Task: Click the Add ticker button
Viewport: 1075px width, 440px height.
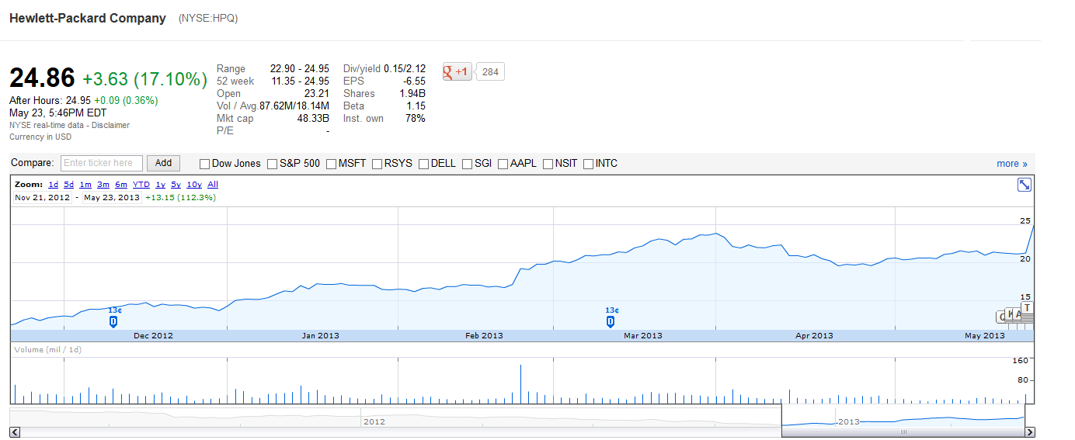Action: tap(163, 163)
